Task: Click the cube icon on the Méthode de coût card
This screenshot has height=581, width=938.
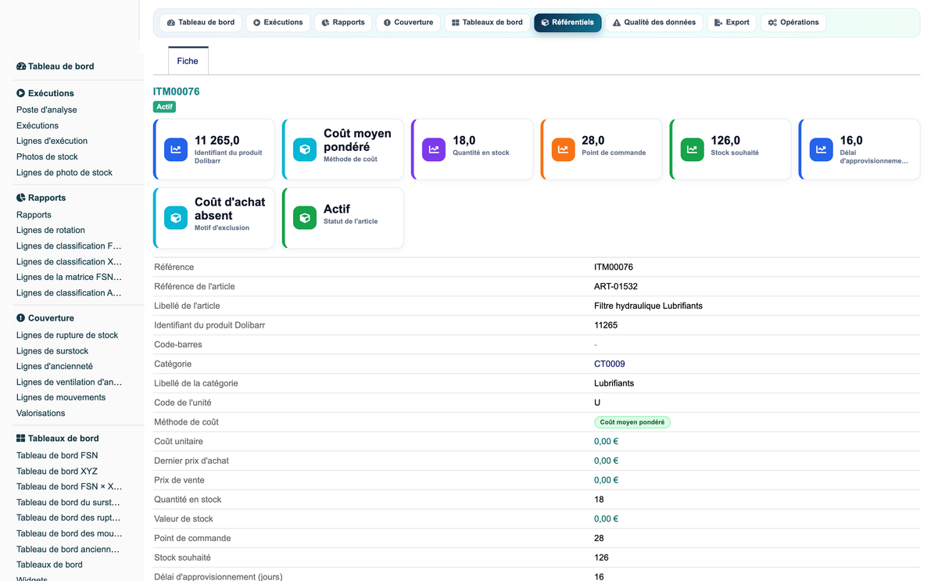Action: [x=305, y=149]
